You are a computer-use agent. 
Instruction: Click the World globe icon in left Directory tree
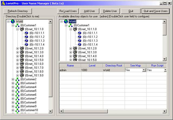13,21
